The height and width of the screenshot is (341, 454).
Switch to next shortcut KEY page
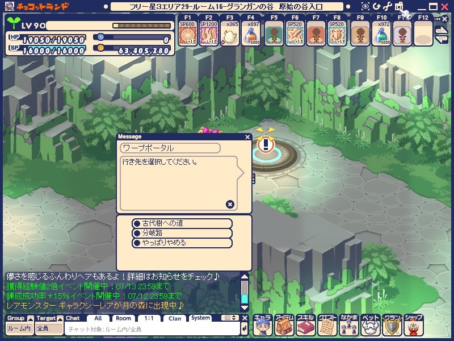[441, 30]
